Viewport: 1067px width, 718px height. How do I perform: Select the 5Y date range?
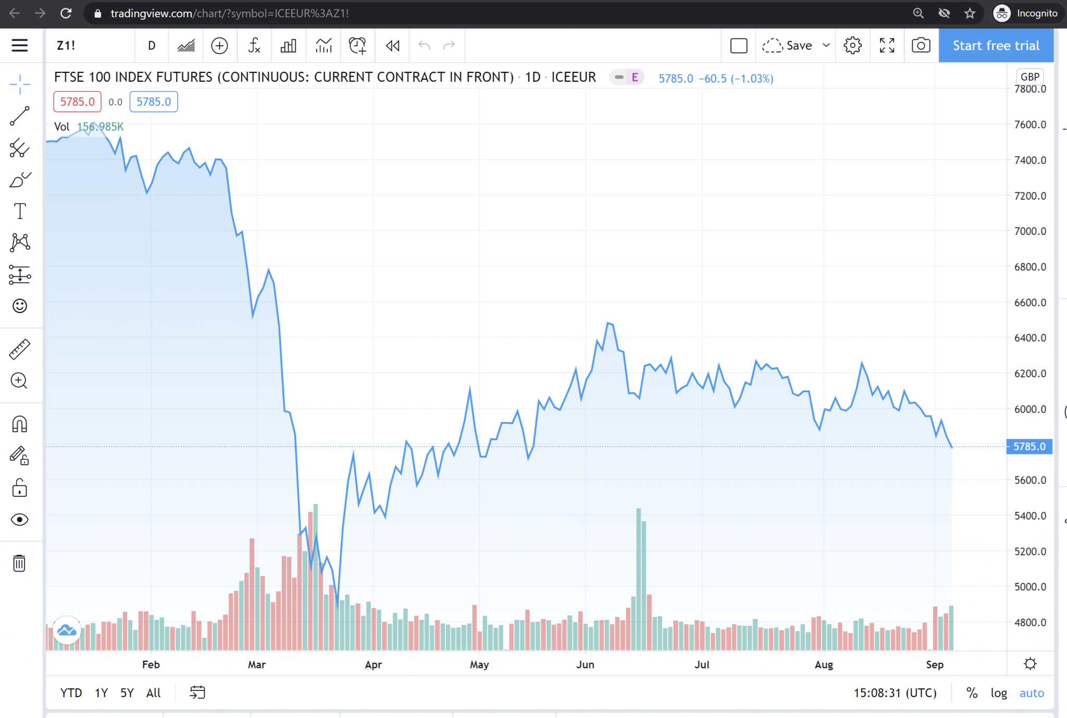[x=127, y=693]
